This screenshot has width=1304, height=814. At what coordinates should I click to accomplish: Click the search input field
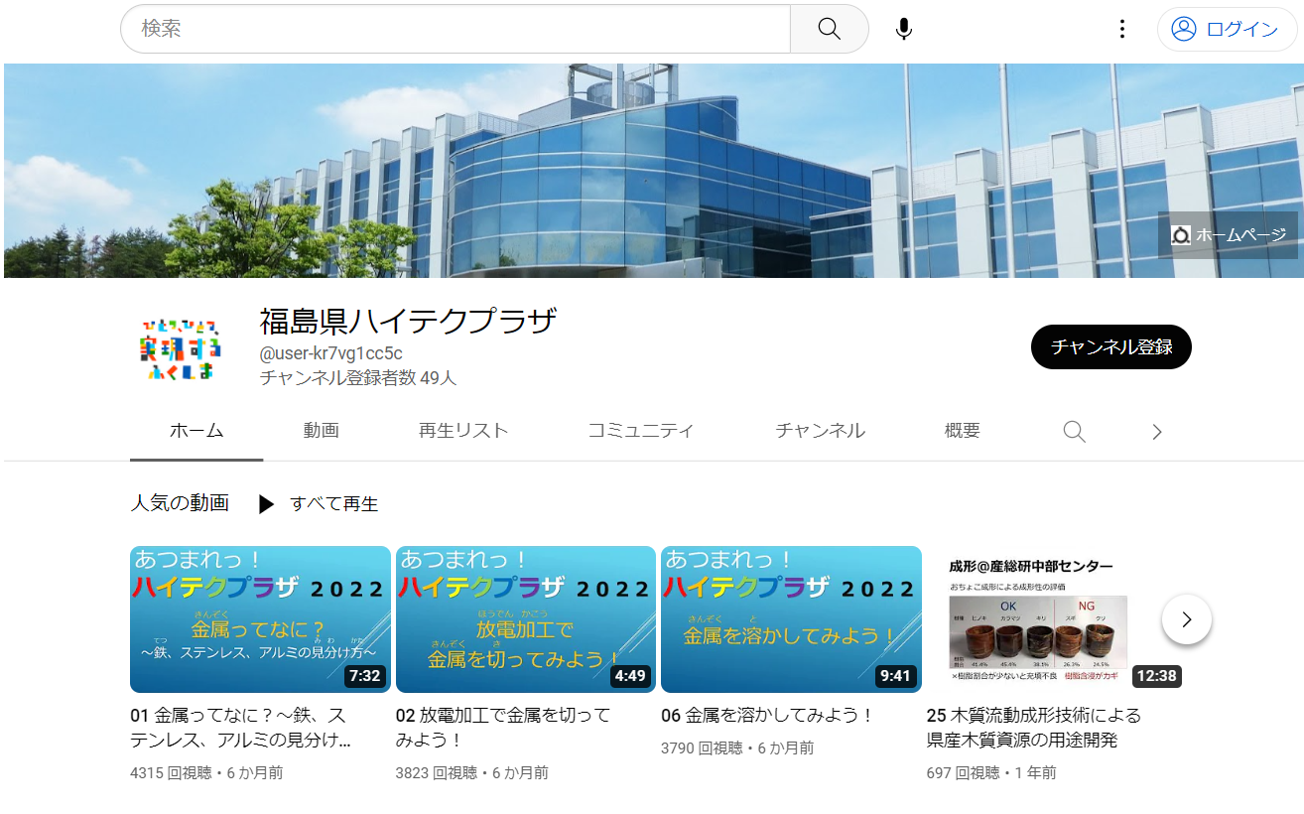pos(447,29)
